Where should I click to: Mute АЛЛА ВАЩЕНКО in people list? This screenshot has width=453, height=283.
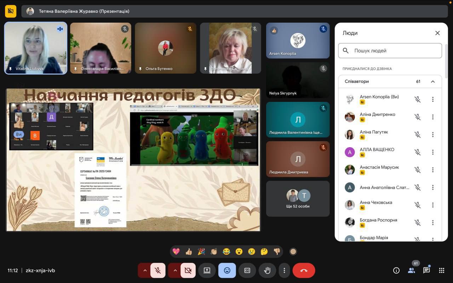coord(418,152)
